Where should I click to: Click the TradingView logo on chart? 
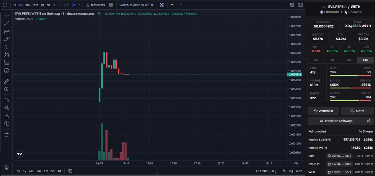[x=20, y=154]
